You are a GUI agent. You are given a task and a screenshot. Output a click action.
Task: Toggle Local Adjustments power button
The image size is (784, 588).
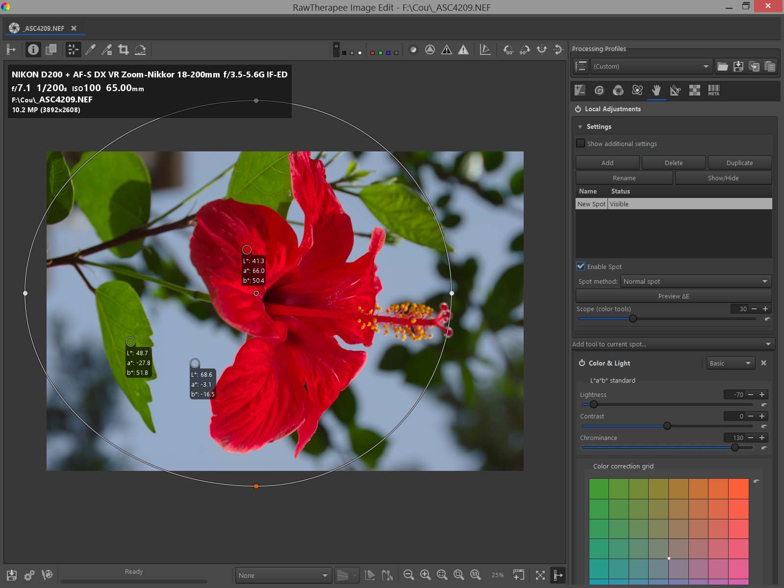coord(578,109)
